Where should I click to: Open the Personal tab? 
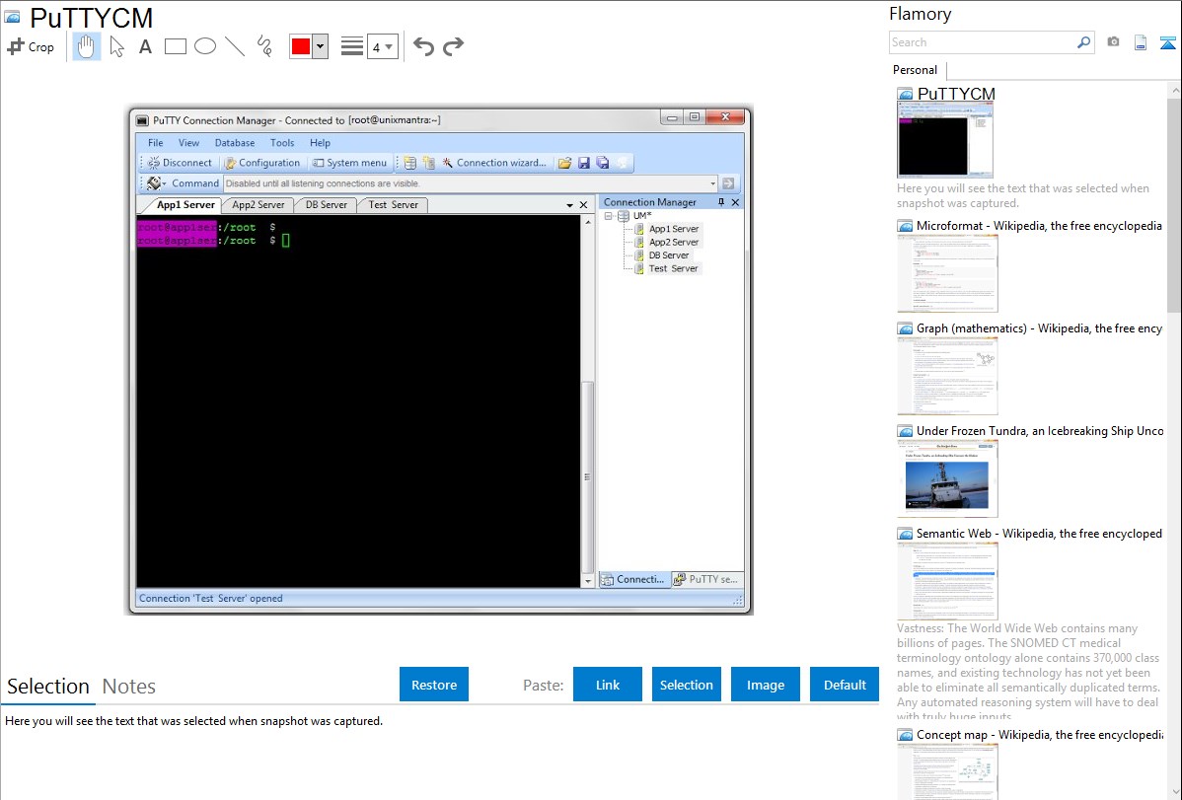click(916, 70)
